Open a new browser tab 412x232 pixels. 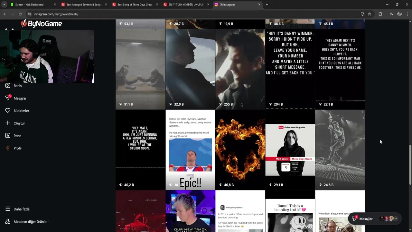pyautogui.click(x=267, y=5)
